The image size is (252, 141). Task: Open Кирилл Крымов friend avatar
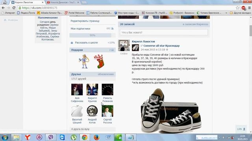tap(92, 90)
